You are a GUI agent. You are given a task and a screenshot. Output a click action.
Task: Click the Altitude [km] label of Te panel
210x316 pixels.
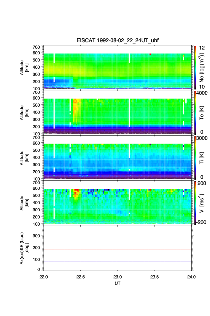tap(24, 113)
